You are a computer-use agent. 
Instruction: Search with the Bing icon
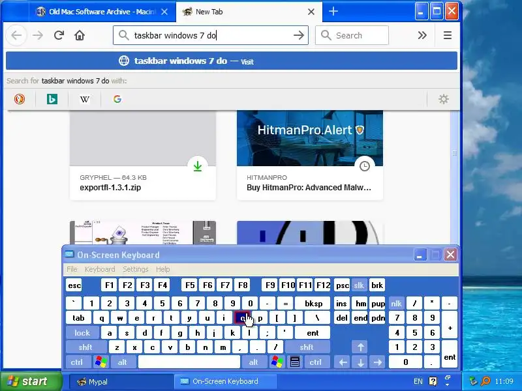pyautogui.click(x=52, y=99)
